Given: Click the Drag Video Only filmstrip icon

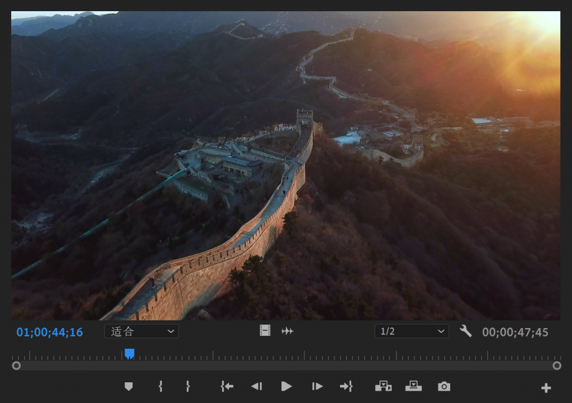Looking at the screenshot, I should pos(265,331).
